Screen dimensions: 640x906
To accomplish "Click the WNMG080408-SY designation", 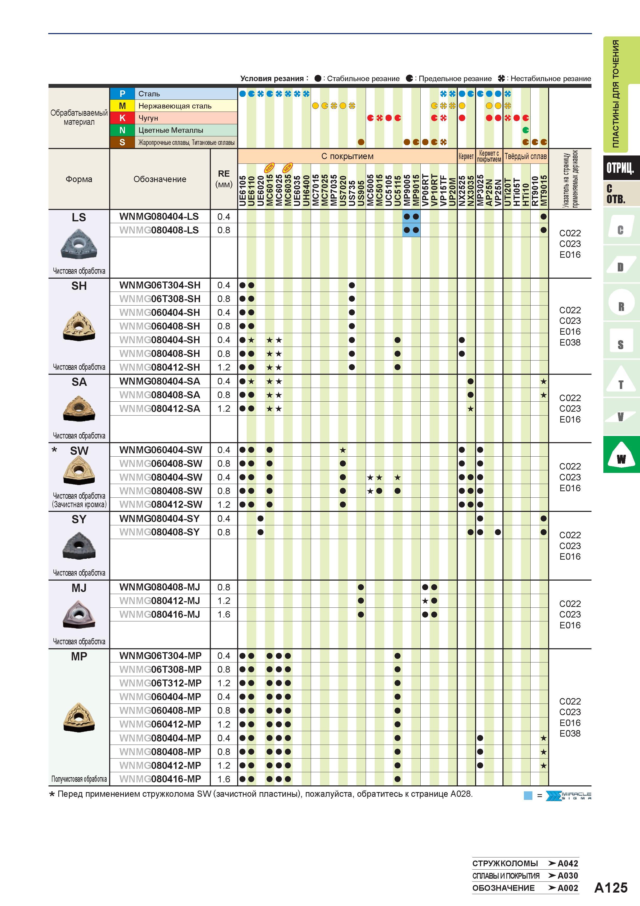I will [x=159, y=532].
